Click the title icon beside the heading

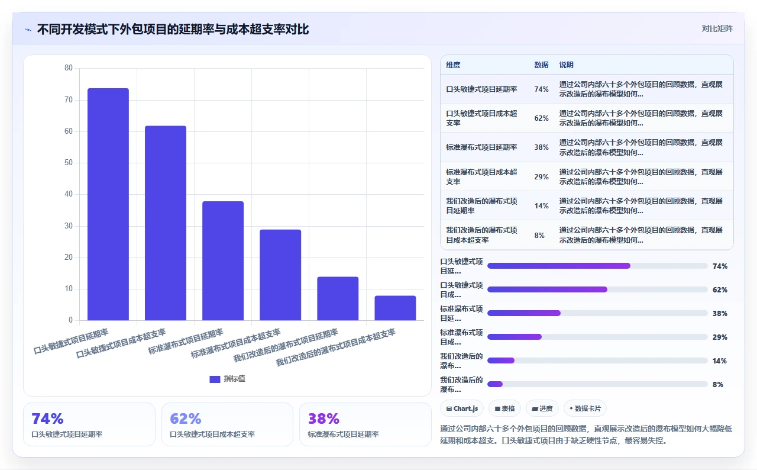[x=28, y=30]
